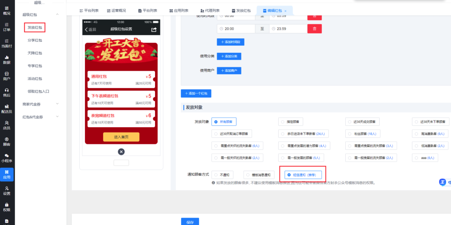
Task: Go to 售后 after-sales sidebar icon
Action: click(x=7, y=92)
